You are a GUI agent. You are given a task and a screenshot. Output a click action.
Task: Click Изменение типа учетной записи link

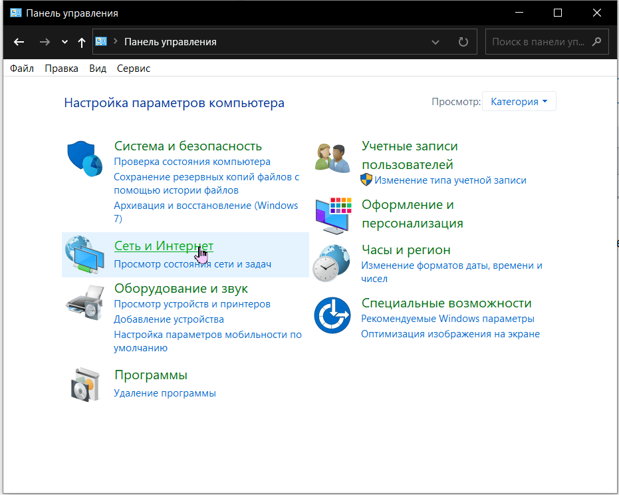click(450, 180)
